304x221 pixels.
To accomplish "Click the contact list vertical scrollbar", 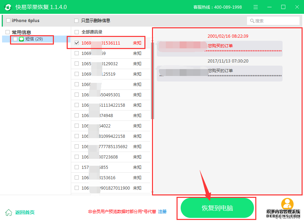I will (x=152, y=80).
